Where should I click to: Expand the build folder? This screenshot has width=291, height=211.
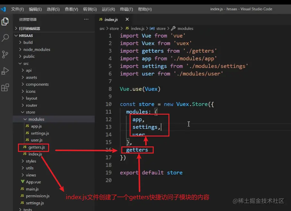click(54, 42)
